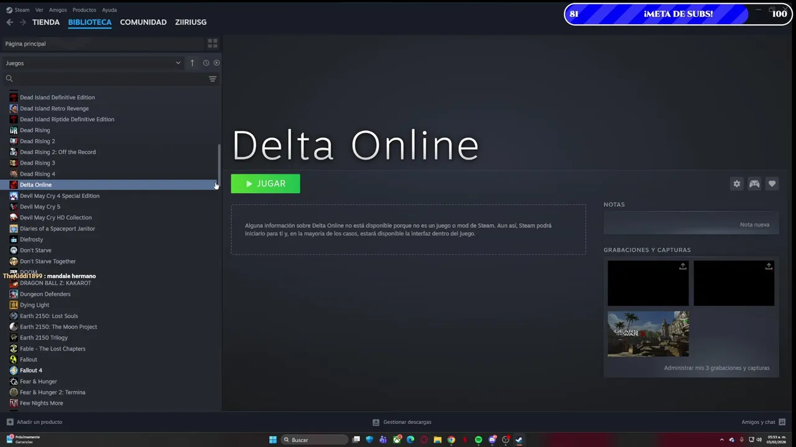
Task: Open the ZIIRIUSG profile tab
Action: [x=190, y=22]
